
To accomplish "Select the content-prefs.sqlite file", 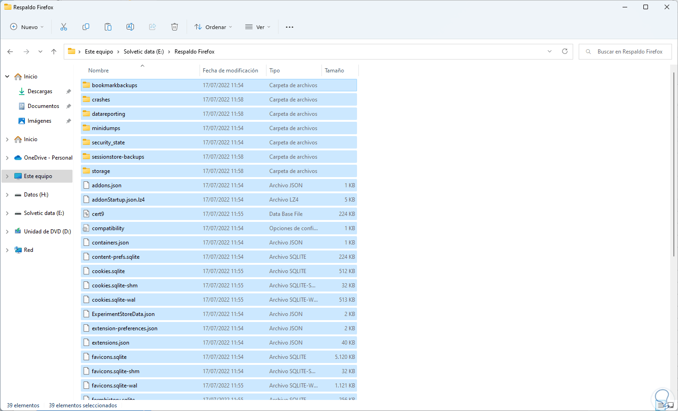I will (x=219, y=256).
